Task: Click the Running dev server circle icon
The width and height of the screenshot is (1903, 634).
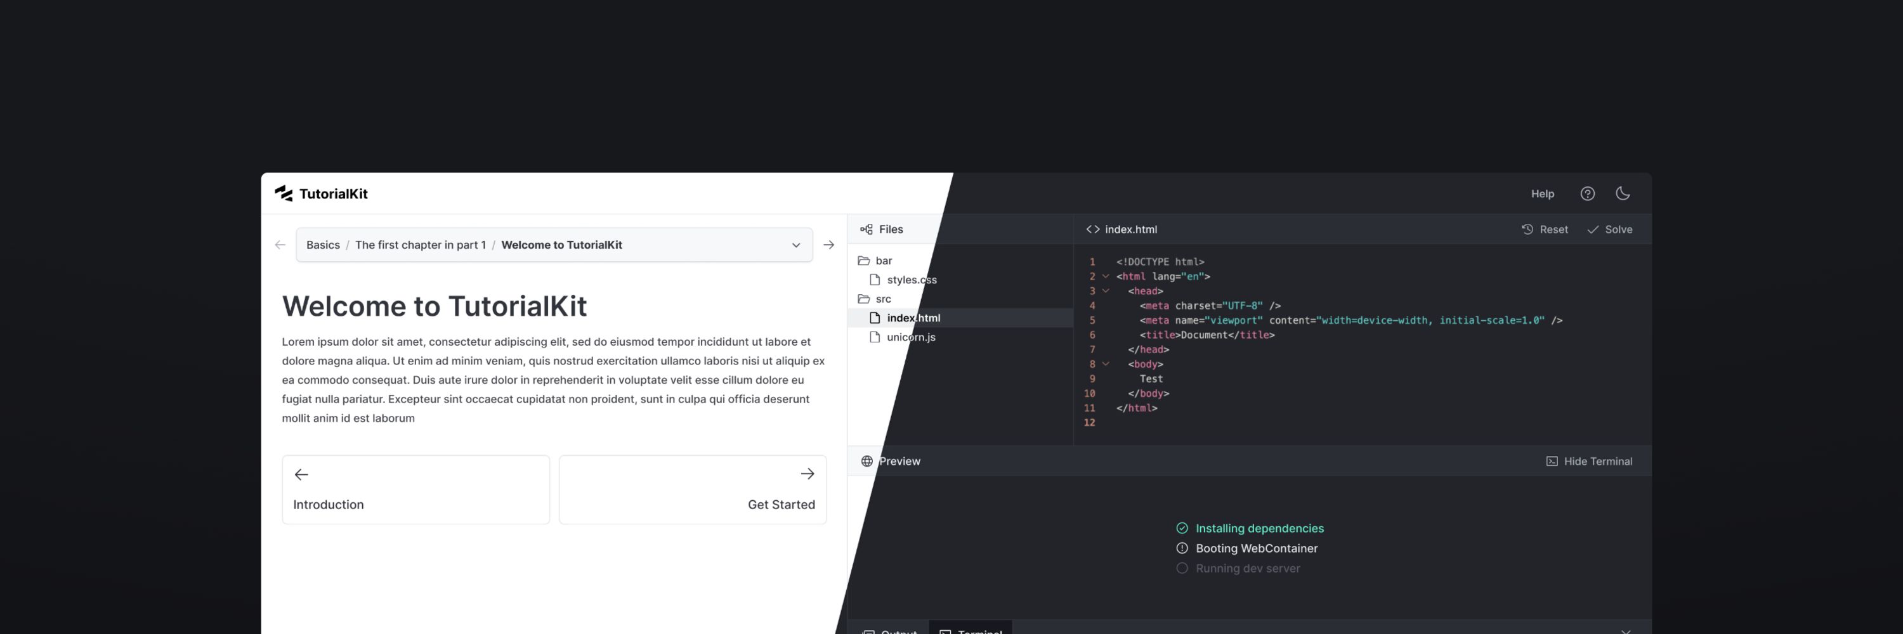Action: (1182, 568)
